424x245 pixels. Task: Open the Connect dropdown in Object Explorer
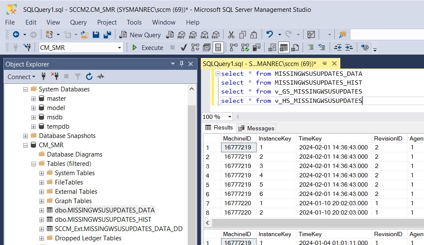point(21,77)
